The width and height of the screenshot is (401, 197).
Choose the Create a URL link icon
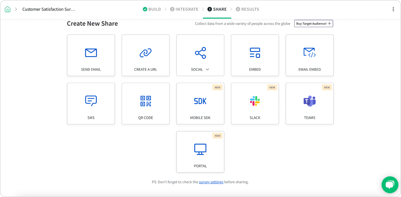[x=145, y=53]
